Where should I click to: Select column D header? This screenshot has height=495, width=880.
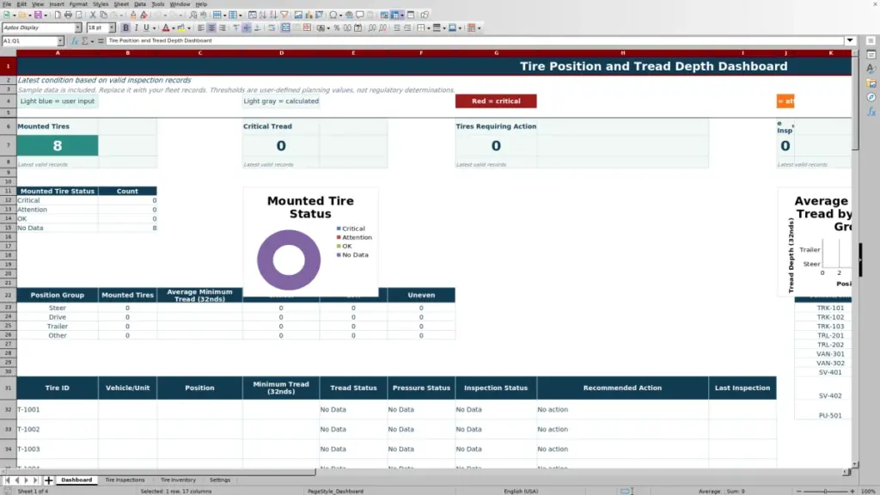pyautogui.click(x=281, y=52)
